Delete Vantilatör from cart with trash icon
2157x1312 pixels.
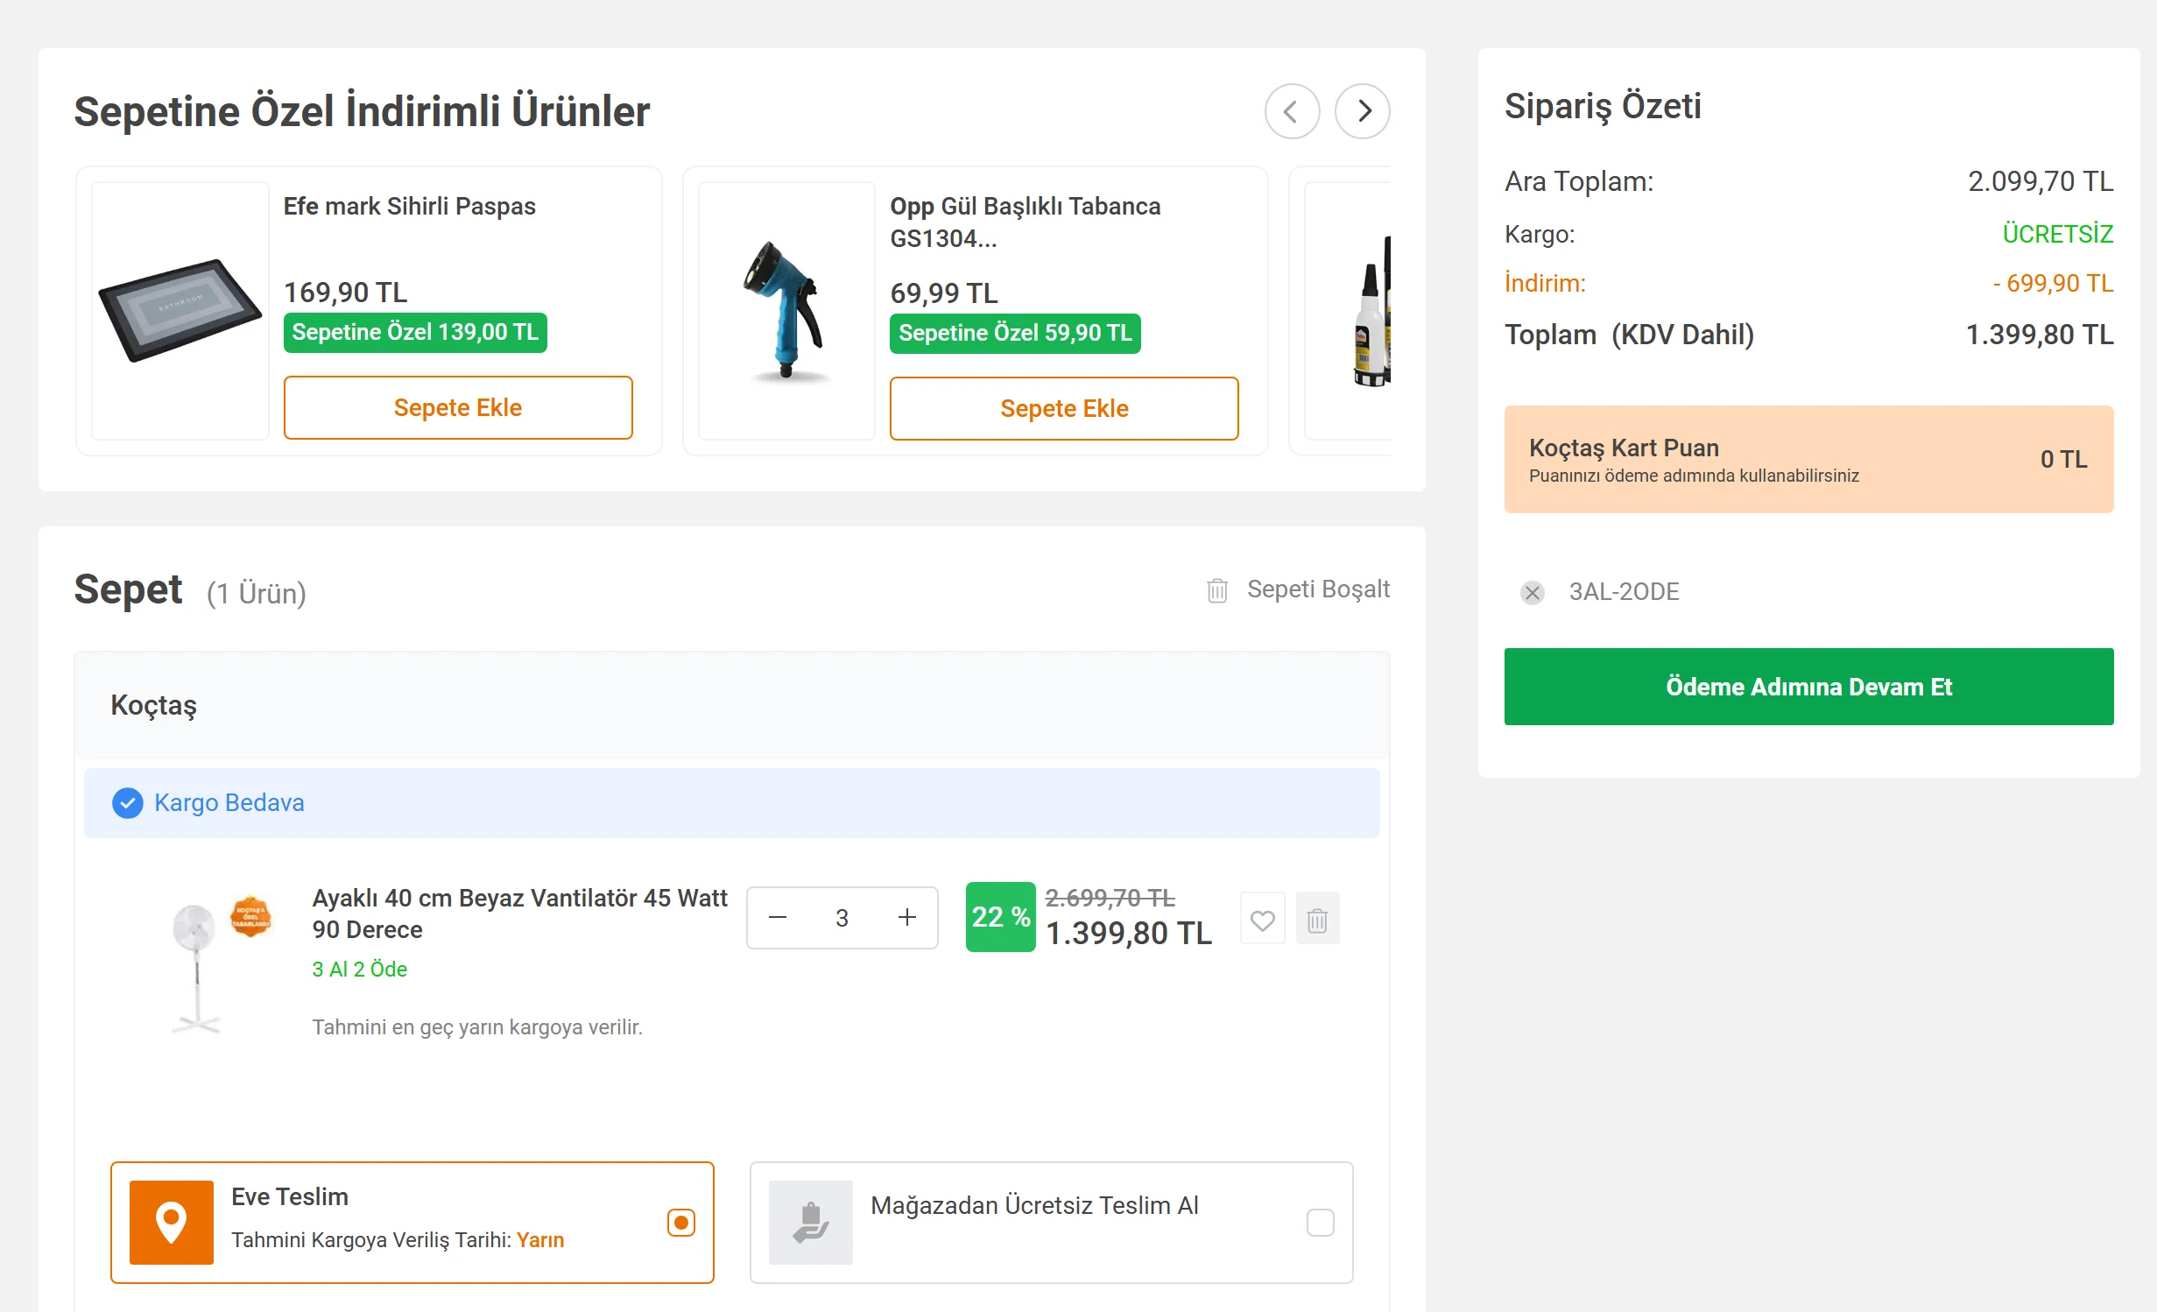pyautogui.click(x=1317, y=920)
